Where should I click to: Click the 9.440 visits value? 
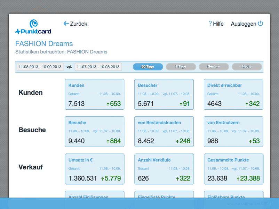pos(76,141)
